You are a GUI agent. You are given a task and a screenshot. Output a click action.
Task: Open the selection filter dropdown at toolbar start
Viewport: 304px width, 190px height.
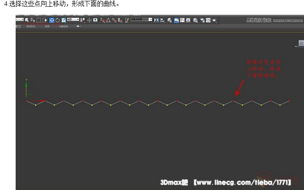(20, 19)
